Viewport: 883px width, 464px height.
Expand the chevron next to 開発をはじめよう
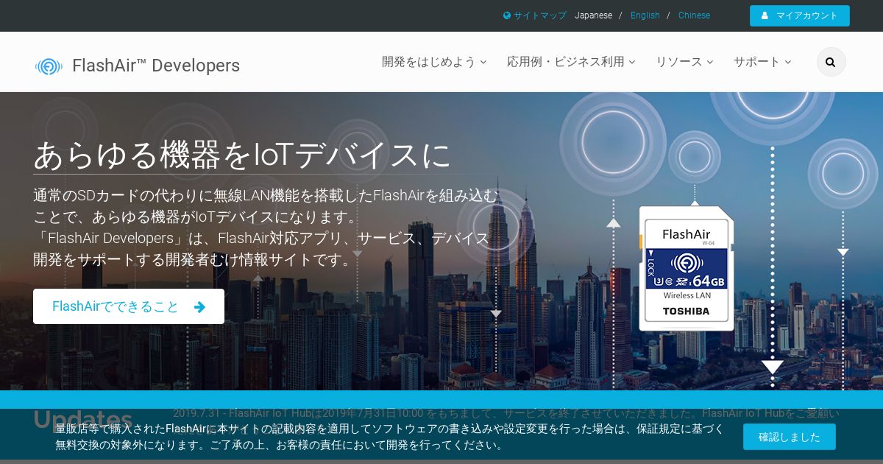pos(483,63)
